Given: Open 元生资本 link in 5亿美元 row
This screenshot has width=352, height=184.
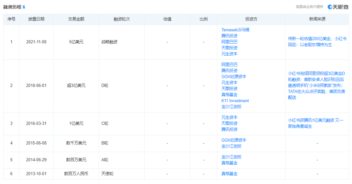Looking at the screenshot, I should point(229,54).
